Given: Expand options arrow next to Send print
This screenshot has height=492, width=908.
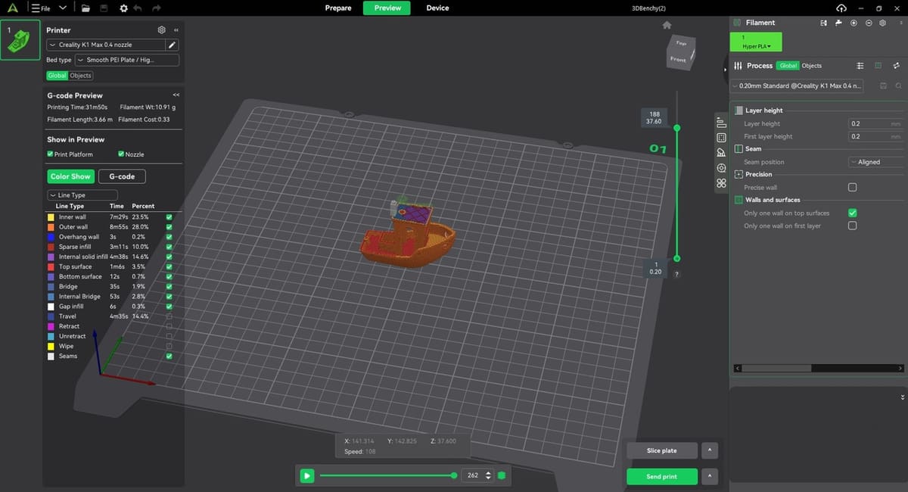Looking at the screenshot, I should 709,476.
